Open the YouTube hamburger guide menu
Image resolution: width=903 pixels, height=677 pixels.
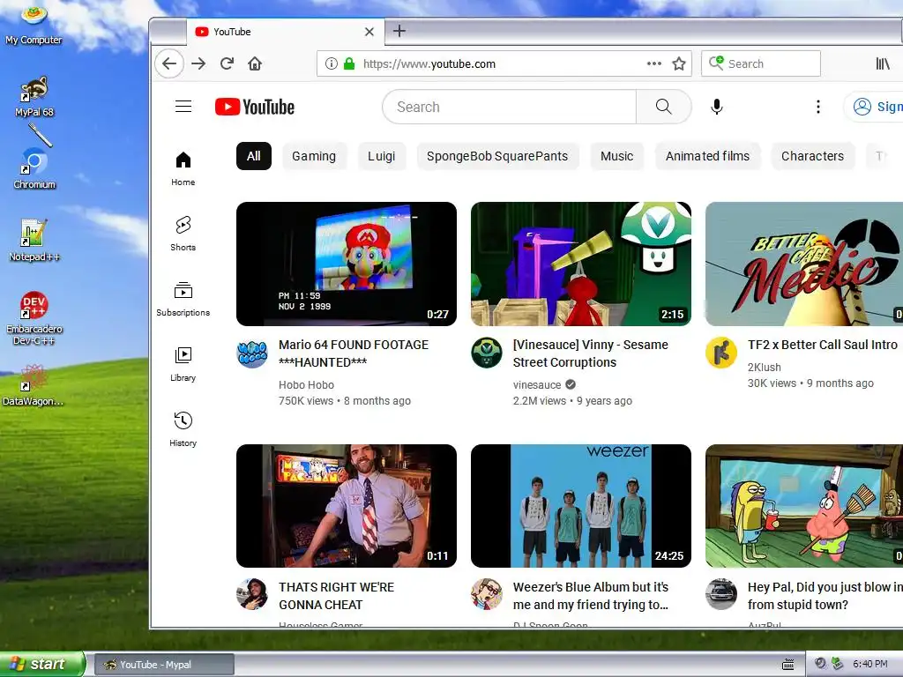pos(183,107)
